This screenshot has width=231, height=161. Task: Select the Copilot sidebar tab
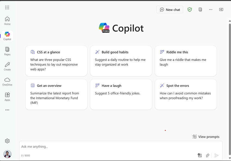[7, 36]
